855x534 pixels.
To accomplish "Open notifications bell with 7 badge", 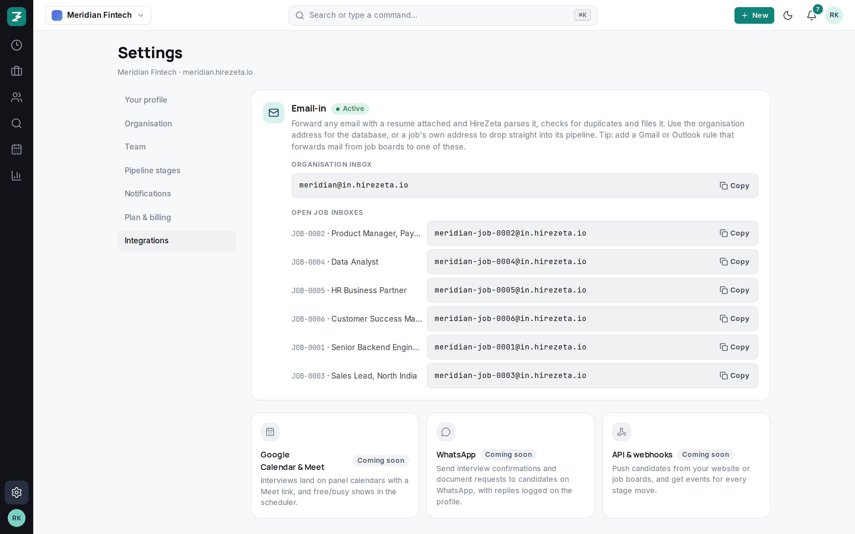I will [812, 15].
